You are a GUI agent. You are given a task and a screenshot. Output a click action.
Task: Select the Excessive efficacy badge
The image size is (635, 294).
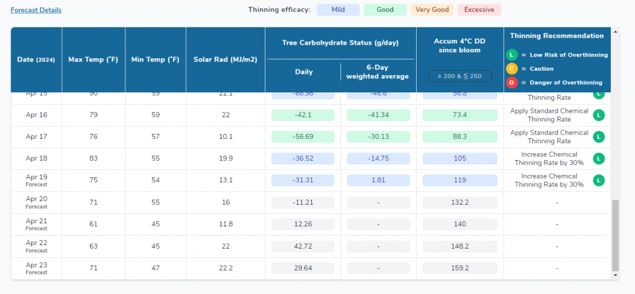click(x=479, y=10)
